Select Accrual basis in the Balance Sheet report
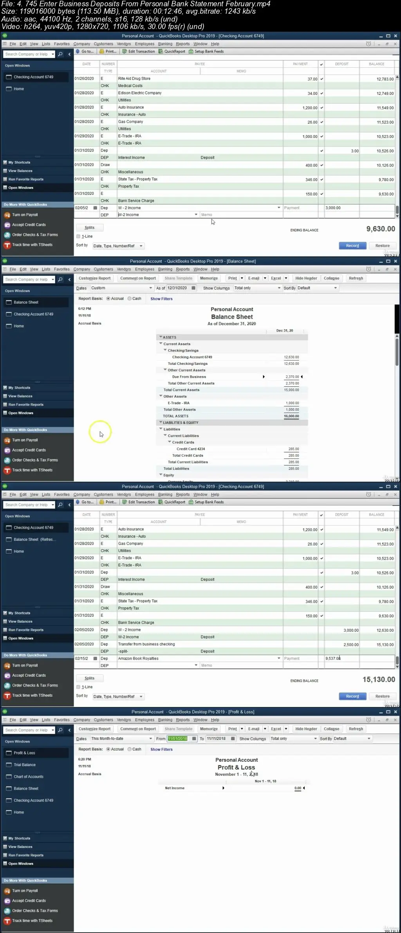Image resolution: width=401 pixels, height=933 pixels. point(108,299)
